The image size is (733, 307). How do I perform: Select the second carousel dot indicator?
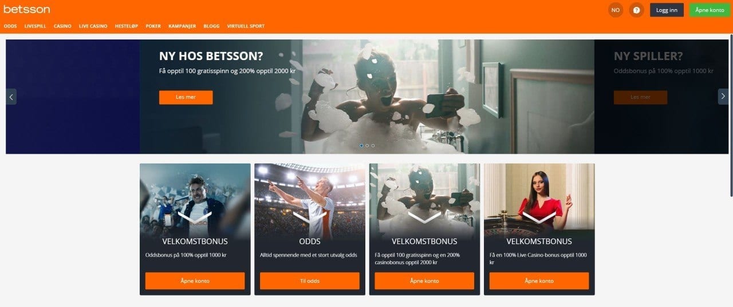click(x=367, y=146)
